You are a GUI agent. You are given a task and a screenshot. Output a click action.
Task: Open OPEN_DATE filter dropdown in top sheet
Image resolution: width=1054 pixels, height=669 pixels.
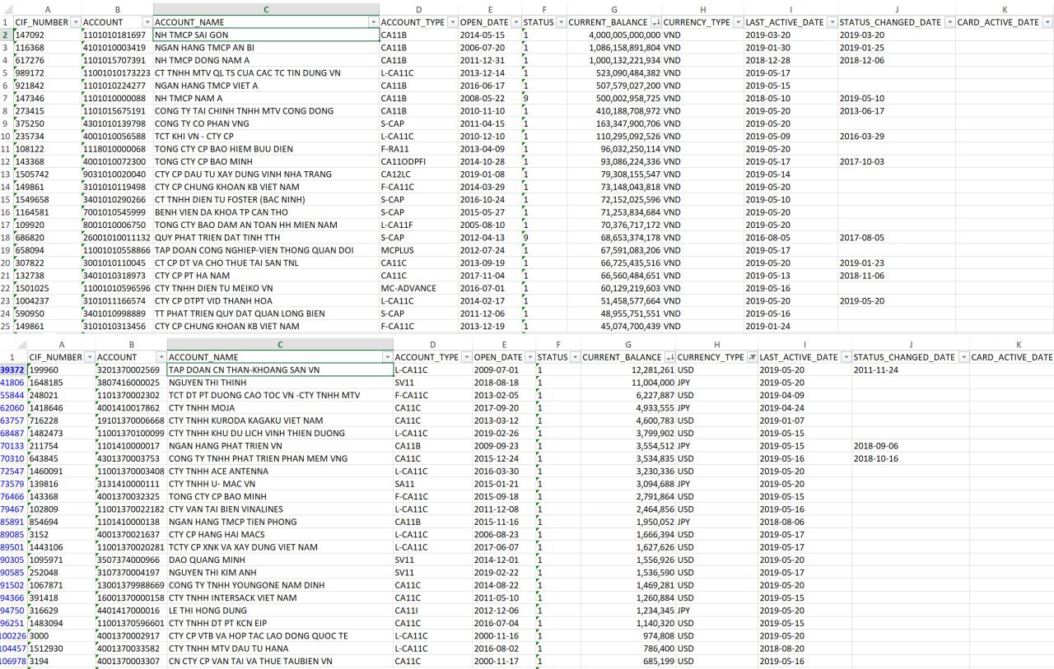pyautogui.click(x=515, y=22)
